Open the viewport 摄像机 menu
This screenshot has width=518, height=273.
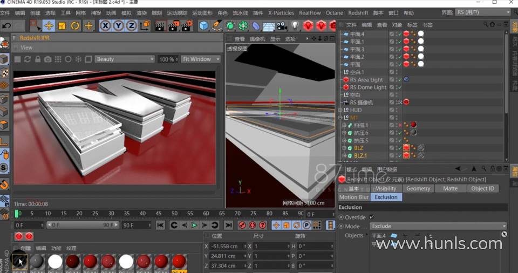(x=257, y=39)
